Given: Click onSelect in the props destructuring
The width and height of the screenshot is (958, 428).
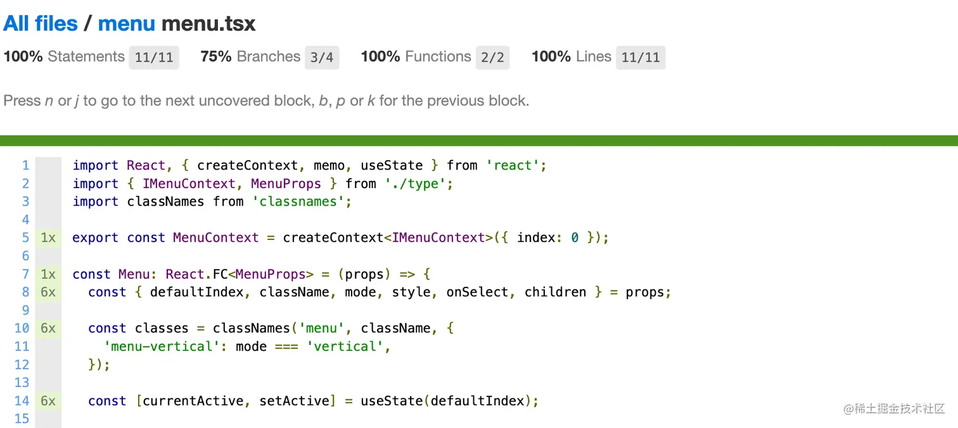Looking at the screenshot, I should click(x=477, y=292).
